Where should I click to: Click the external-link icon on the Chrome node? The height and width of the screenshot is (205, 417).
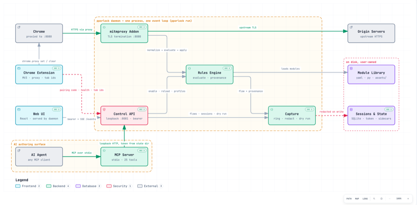click(x=19, y=27)
